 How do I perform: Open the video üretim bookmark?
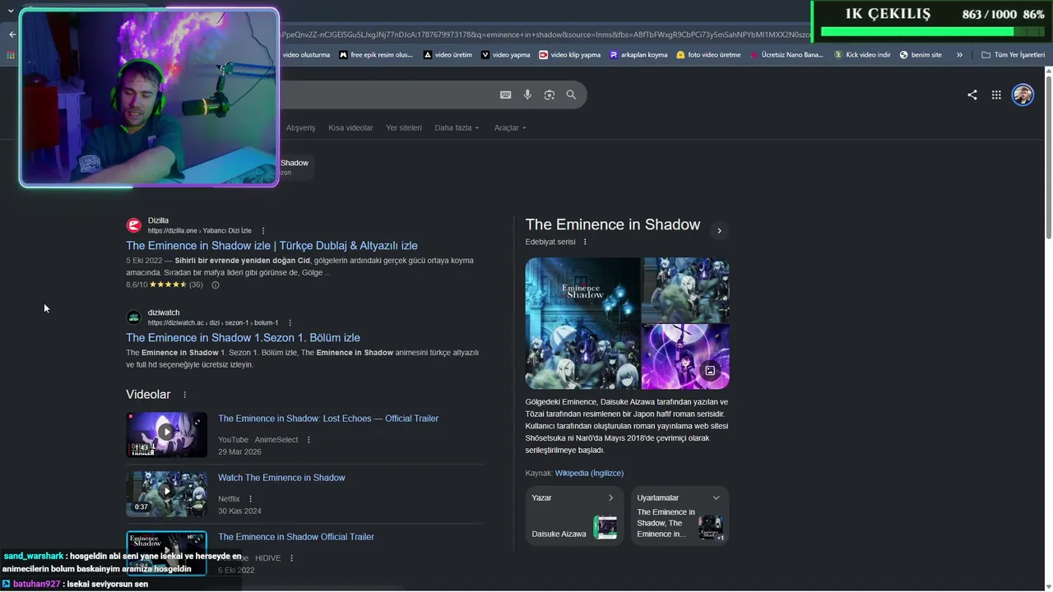tap(448, 55)
